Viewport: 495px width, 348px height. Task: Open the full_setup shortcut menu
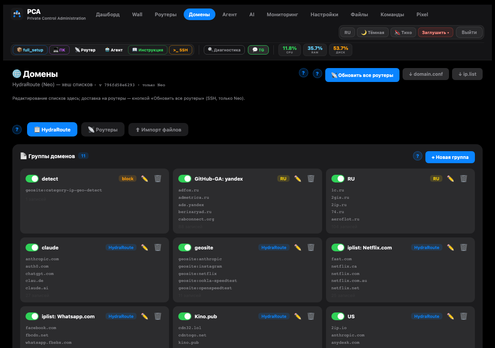point(30,50)
